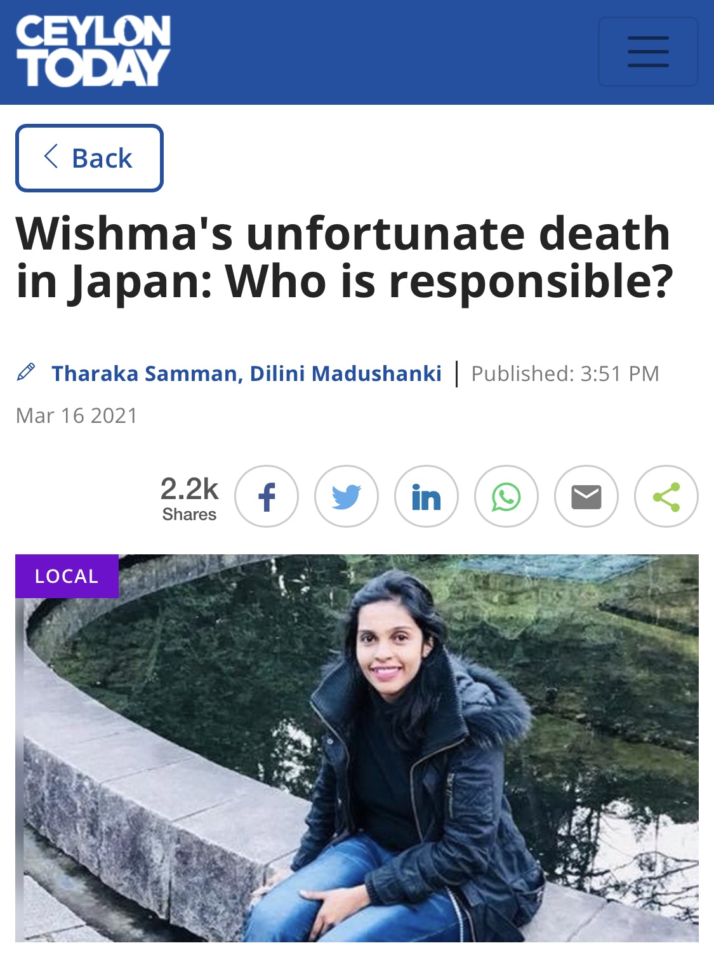Open the article photo of woman by pond

click(x=357, y=748)
